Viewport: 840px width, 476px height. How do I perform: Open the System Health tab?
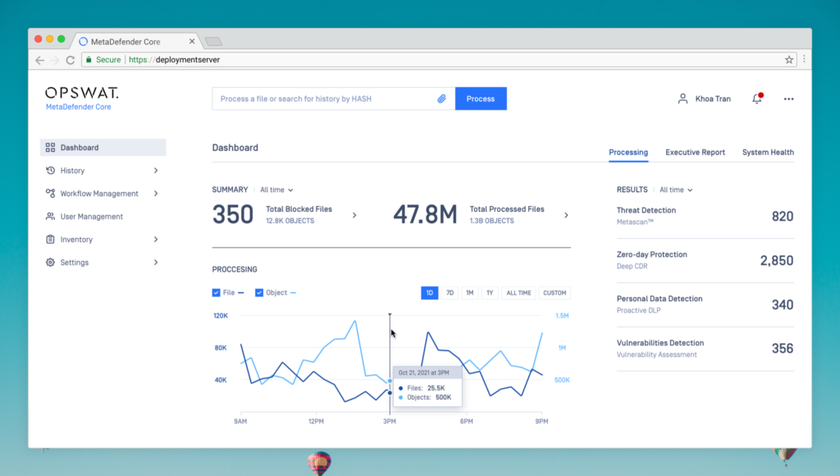(768, 152)
